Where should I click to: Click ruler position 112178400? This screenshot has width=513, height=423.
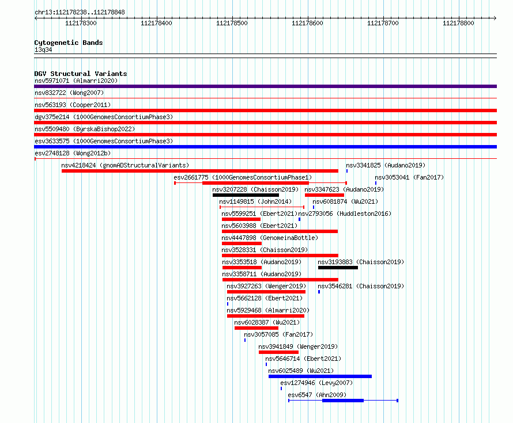click(x=156, y=23)
